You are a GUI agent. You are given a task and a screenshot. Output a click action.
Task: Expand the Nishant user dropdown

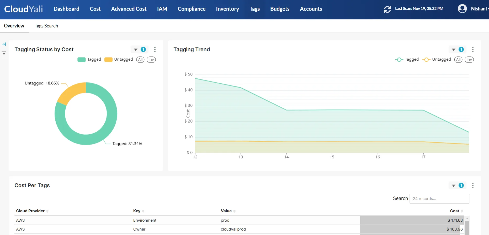coord(480,9)
